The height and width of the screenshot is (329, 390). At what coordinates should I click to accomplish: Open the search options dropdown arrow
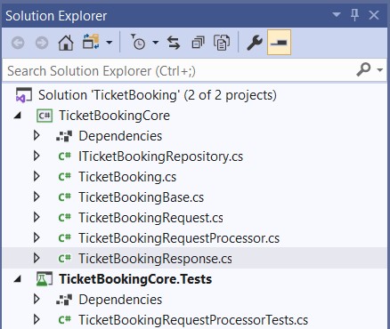coord(379,70)
